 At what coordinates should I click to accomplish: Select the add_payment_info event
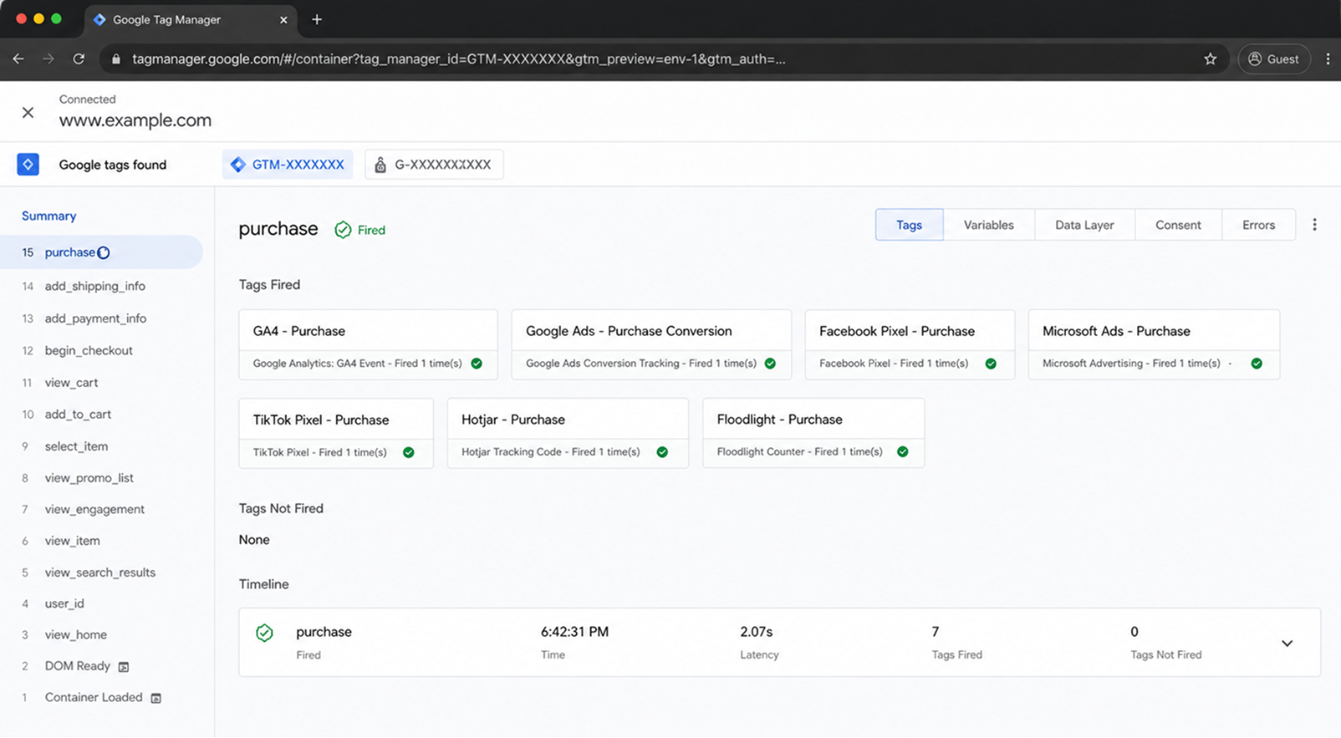pyautogui.click(x=95, y=318)
